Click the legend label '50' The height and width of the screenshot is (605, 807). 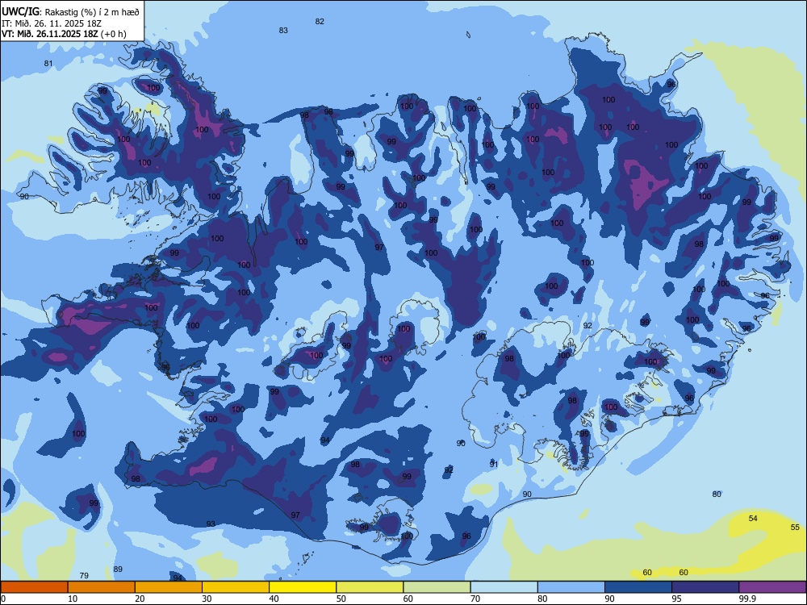(x=341, y=599)
